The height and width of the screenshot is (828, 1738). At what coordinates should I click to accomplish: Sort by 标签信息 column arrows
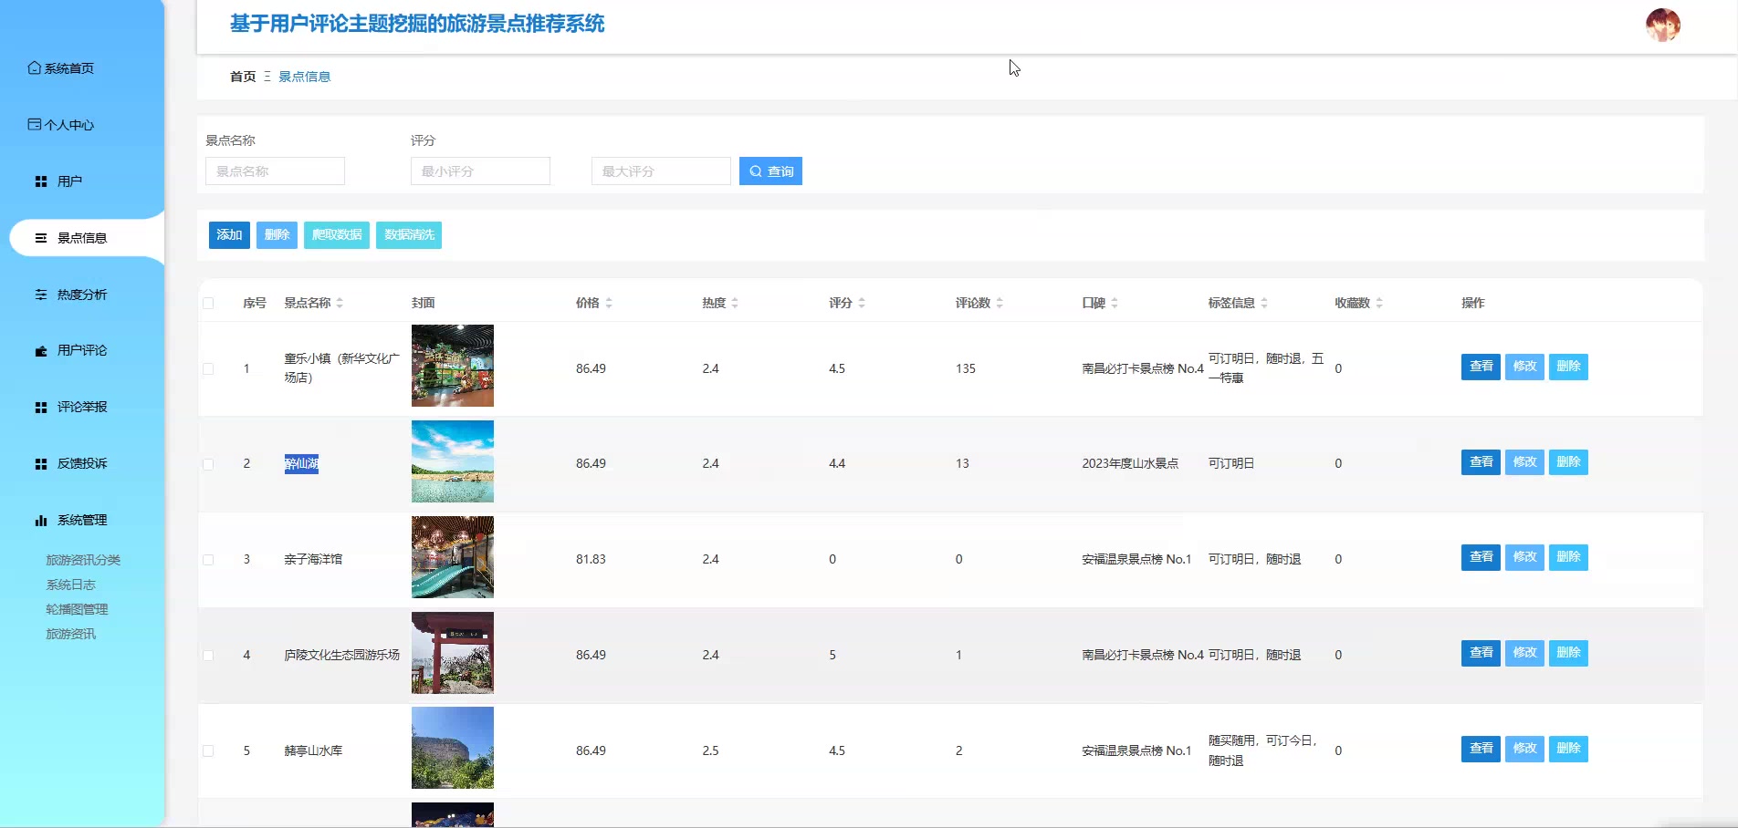(1264, 303)
